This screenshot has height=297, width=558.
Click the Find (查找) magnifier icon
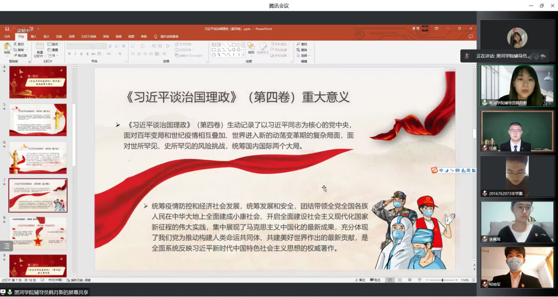(x=299, y=44)
